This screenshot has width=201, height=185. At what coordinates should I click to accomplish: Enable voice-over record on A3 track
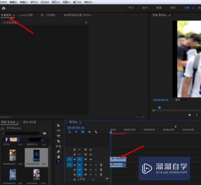(x=101, y=175)
